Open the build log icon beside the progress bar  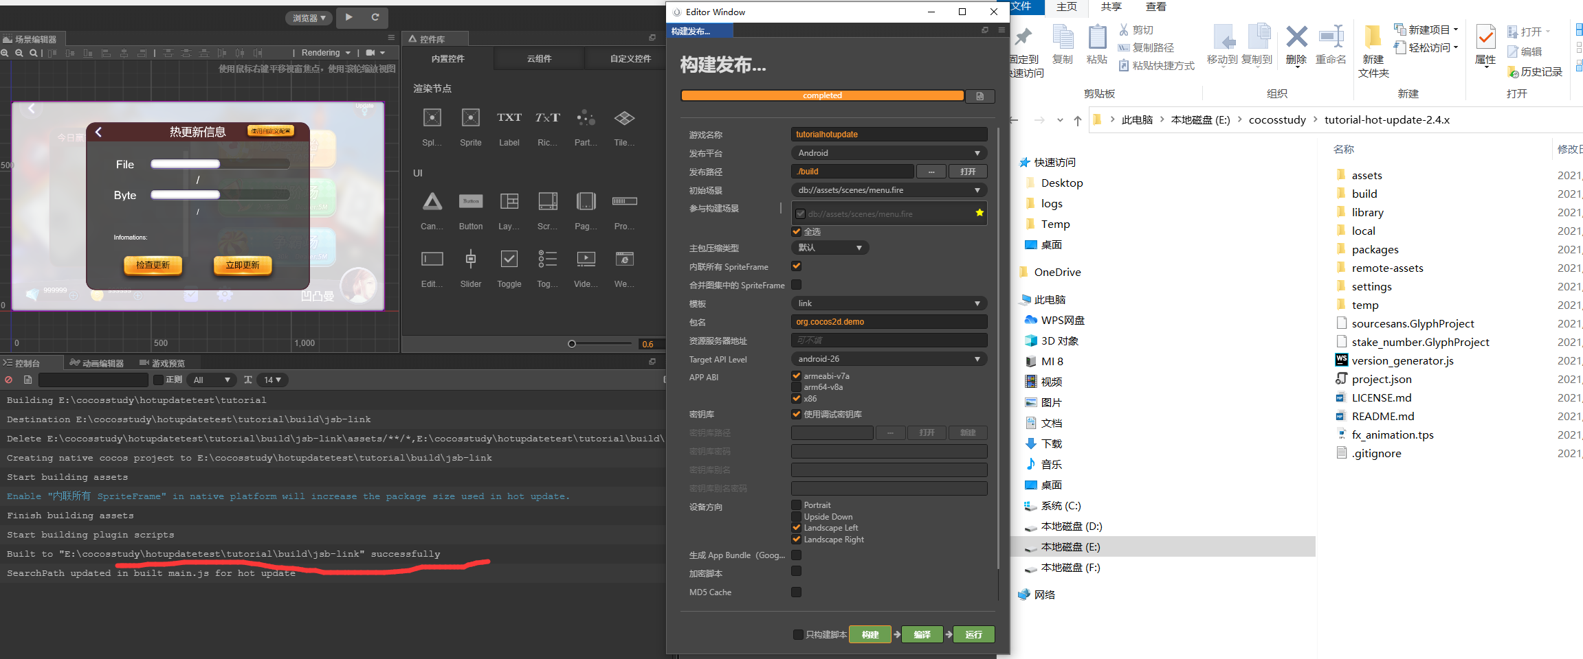[x=979, y=96]
